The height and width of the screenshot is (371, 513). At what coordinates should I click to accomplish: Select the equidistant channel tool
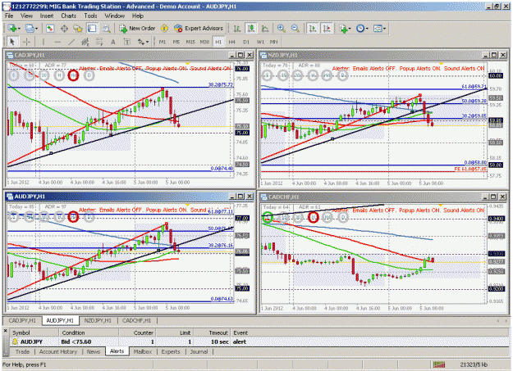[x=85, y=42]
